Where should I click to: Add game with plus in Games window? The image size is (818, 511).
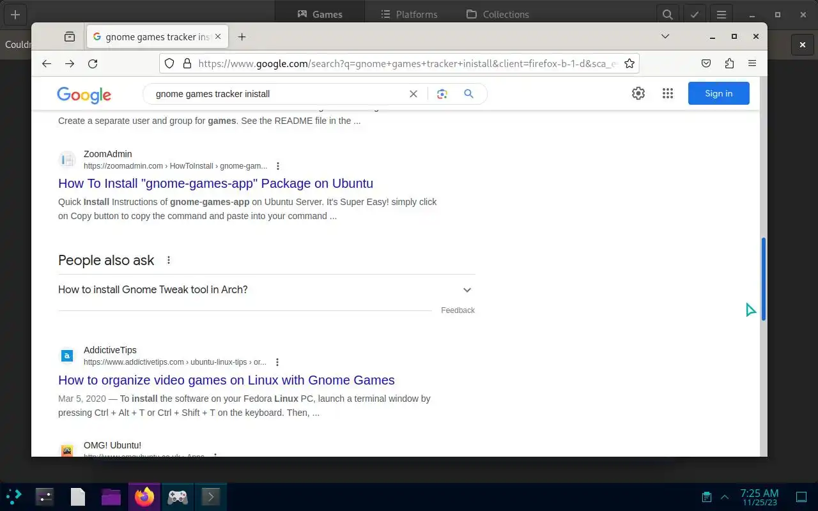pos(15,14)
